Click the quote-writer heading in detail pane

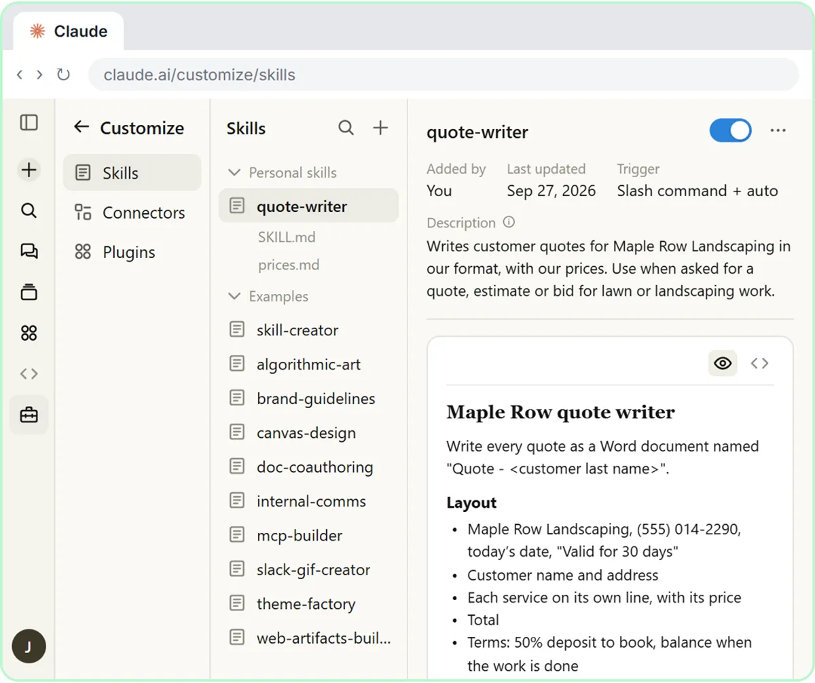tap(477, 132)
